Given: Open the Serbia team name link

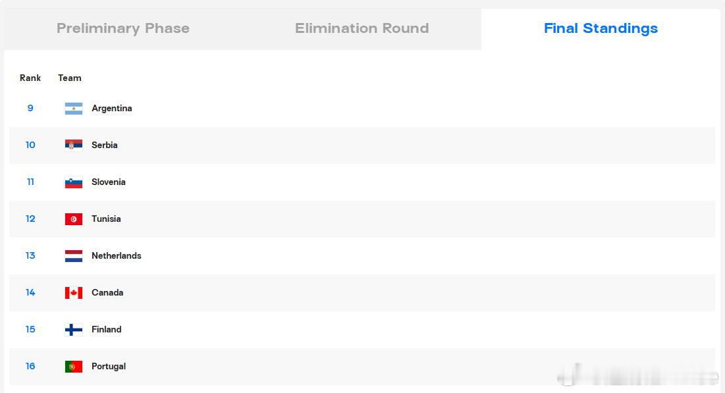Looking at the screenshot, I should [x=105, y=145].
